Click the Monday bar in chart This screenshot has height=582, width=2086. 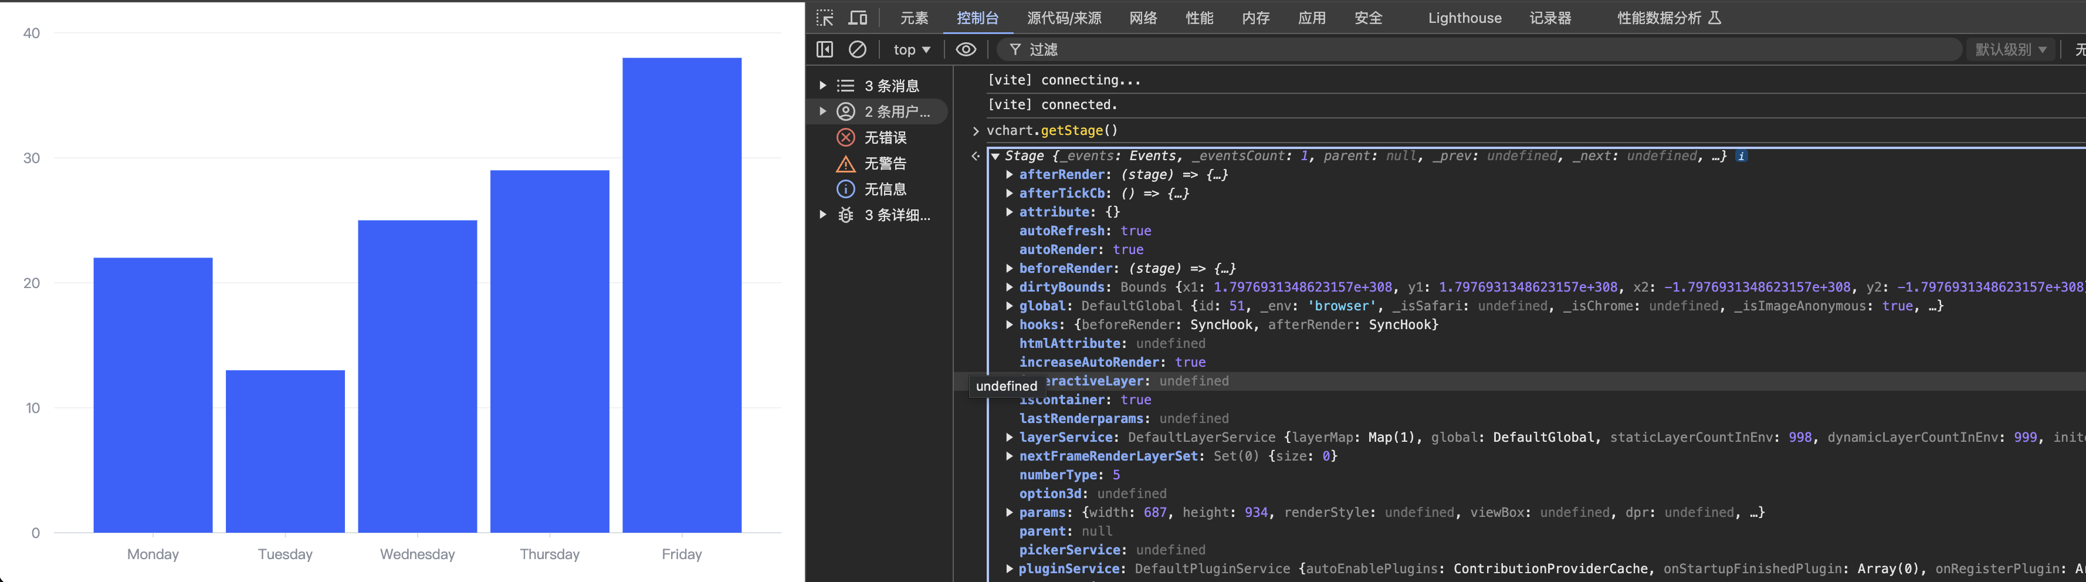(153, 395)
